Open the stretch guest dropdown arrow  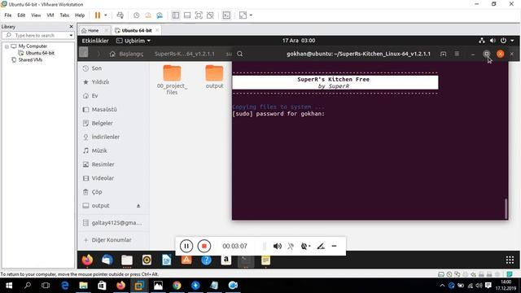251,15
